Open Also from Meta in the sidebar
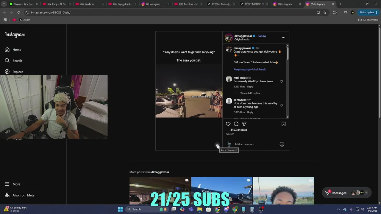The image size is (381, 214). pyautogui.click(x=20, y=195)
